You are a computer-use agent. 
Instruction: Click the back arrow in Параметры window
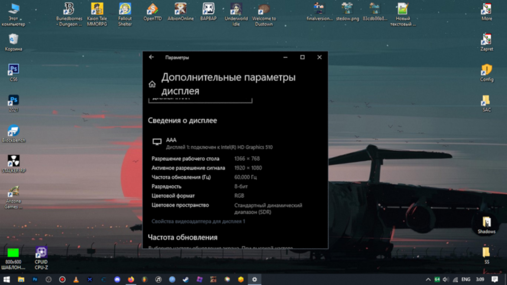pyautogui.click(x=151, y=57)
